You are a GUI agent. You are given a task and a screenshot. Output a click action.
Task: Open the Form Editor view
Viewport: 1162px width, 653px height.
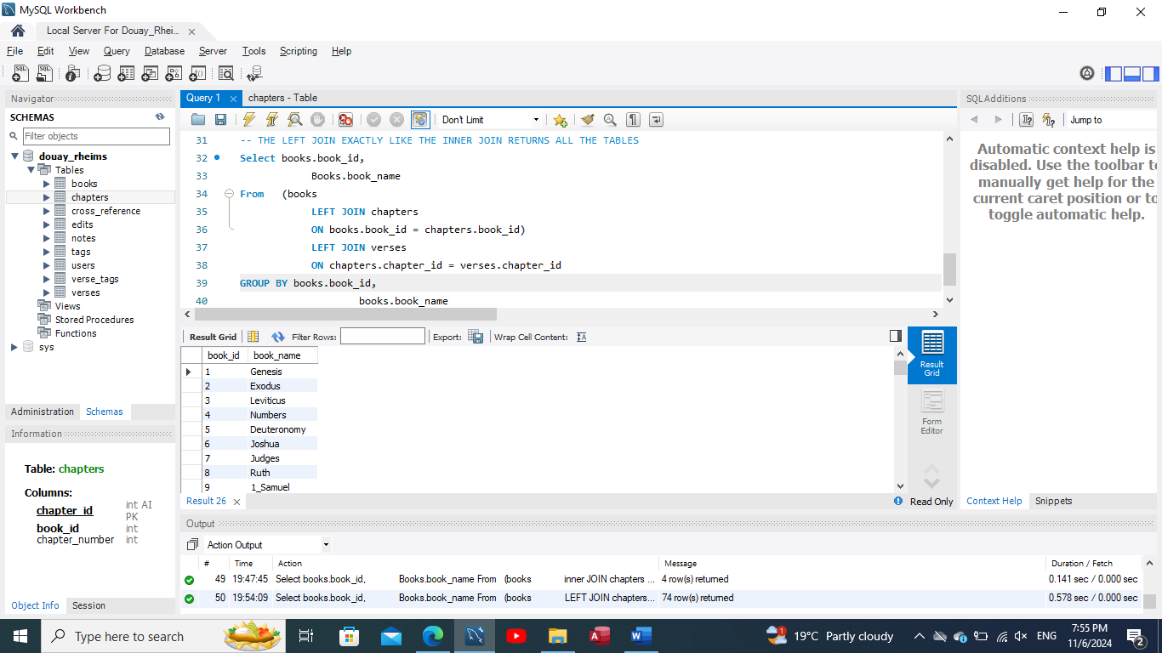click(x=931, y=413)
